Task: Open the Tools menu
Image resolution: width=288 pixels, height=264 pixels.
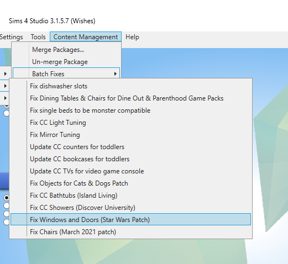Action: point(38,37)
